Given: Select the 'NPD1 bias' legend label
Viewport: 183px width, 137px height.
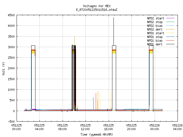Looking at the screenshot, I should (155, 41).
